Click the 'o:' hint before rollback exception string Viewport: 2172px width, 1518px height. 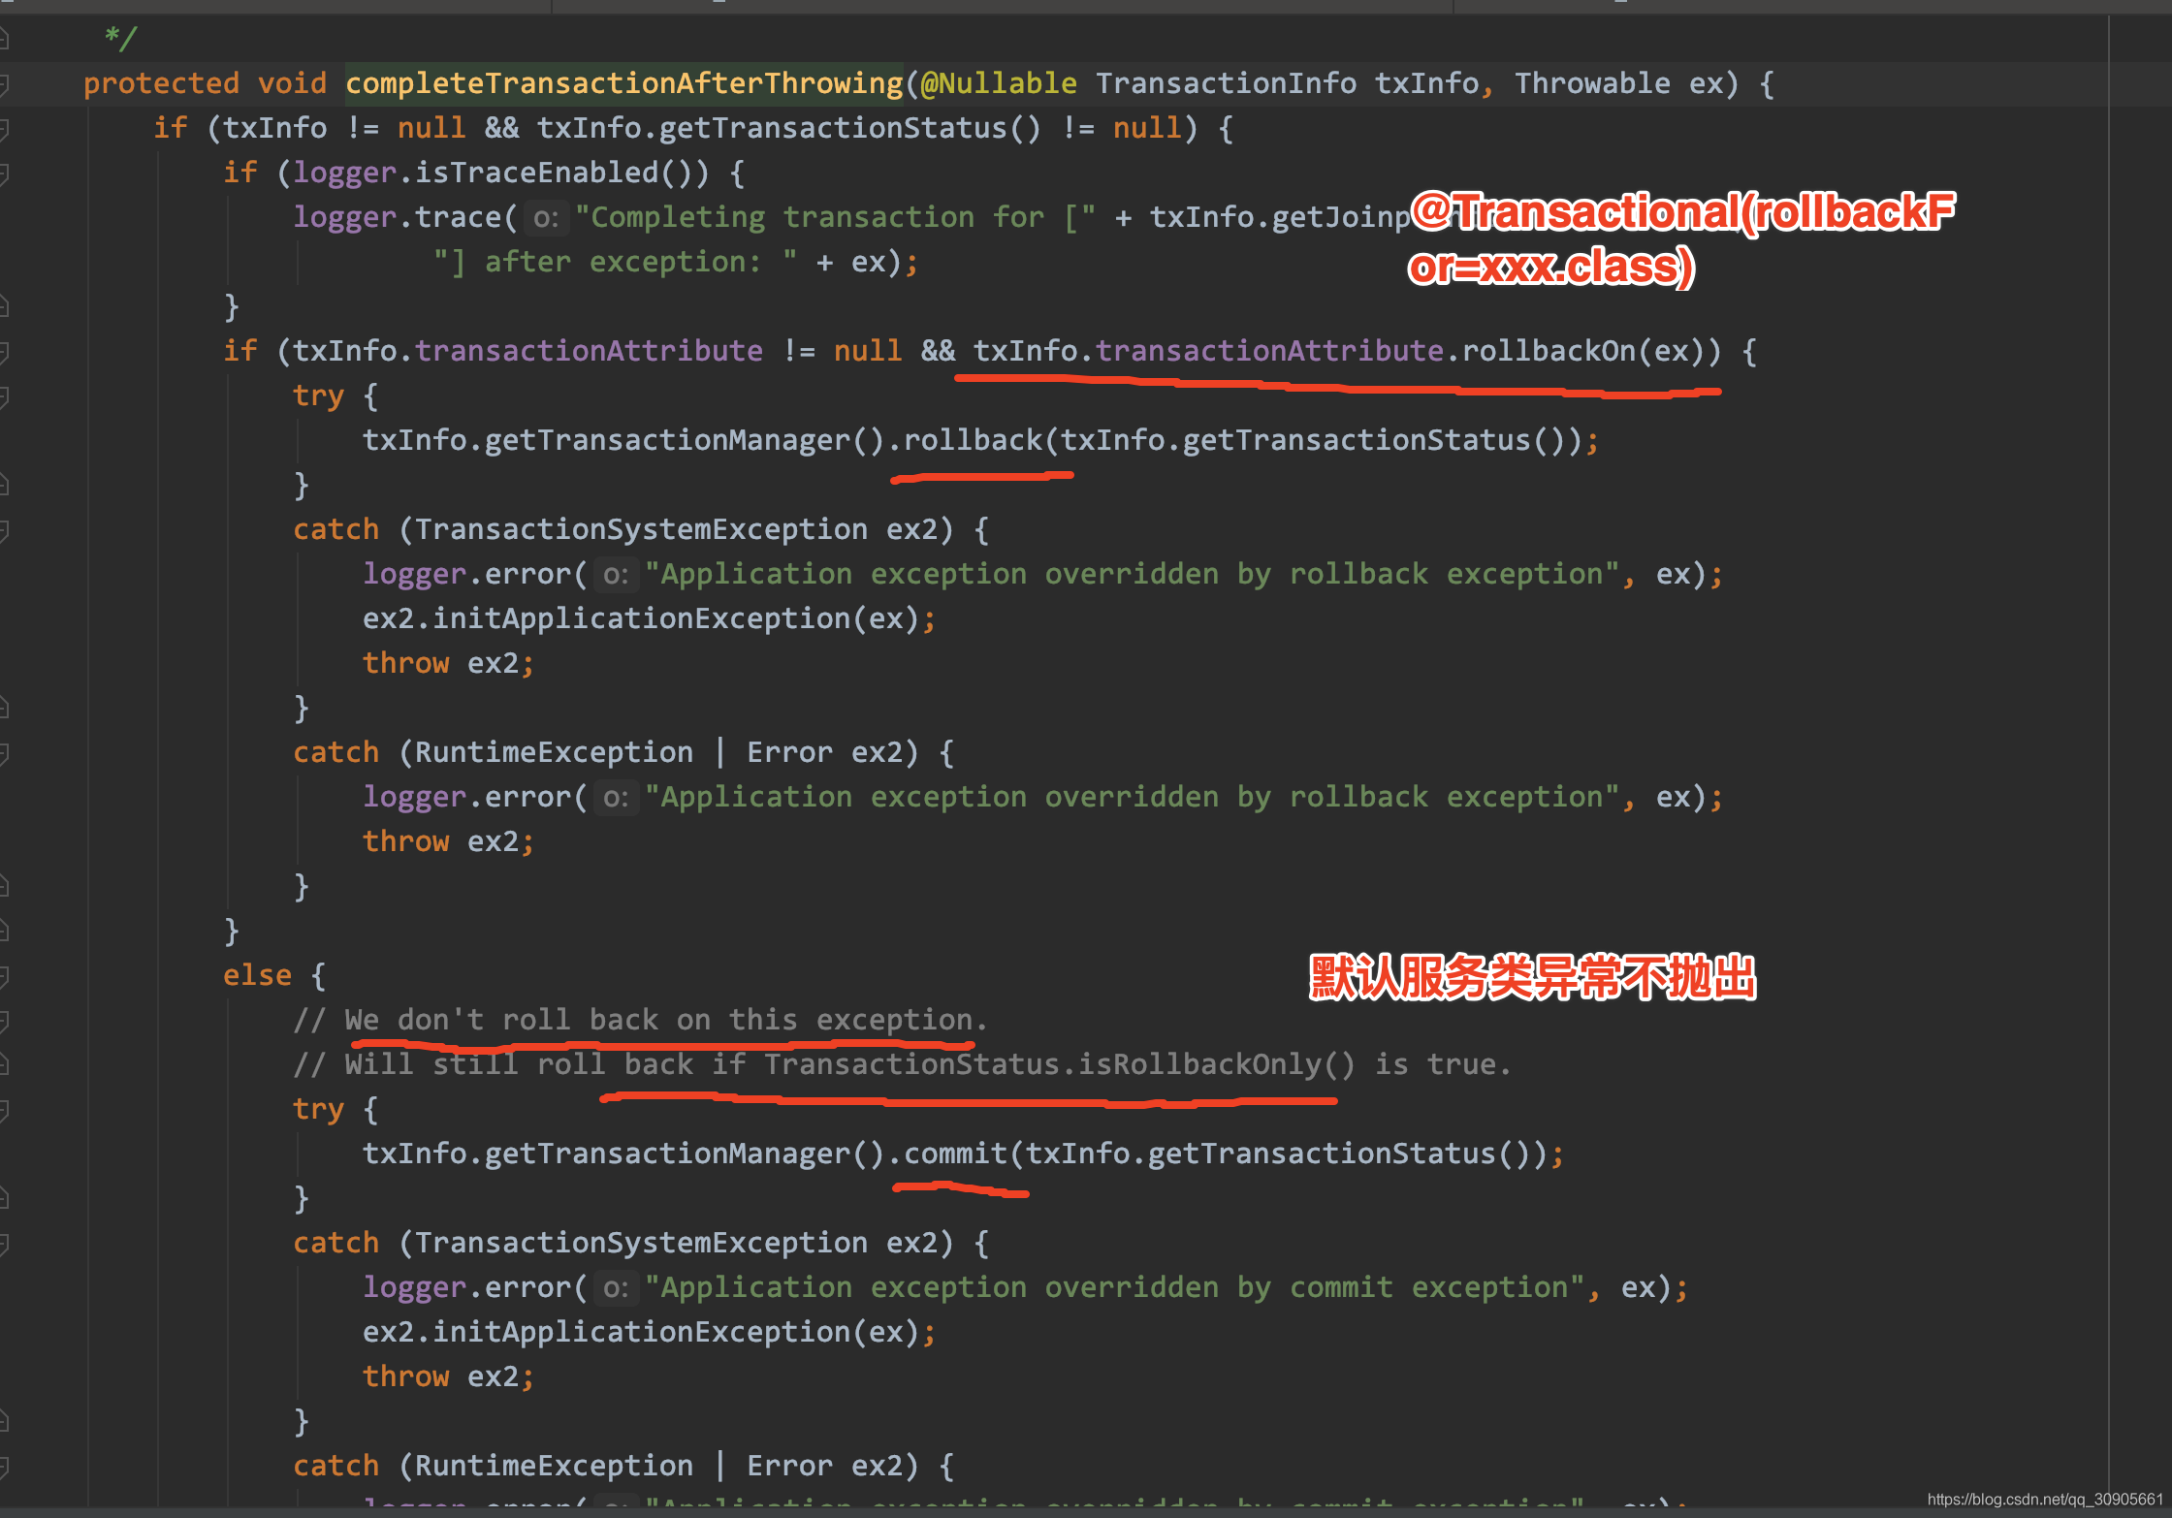pos(616,575)
